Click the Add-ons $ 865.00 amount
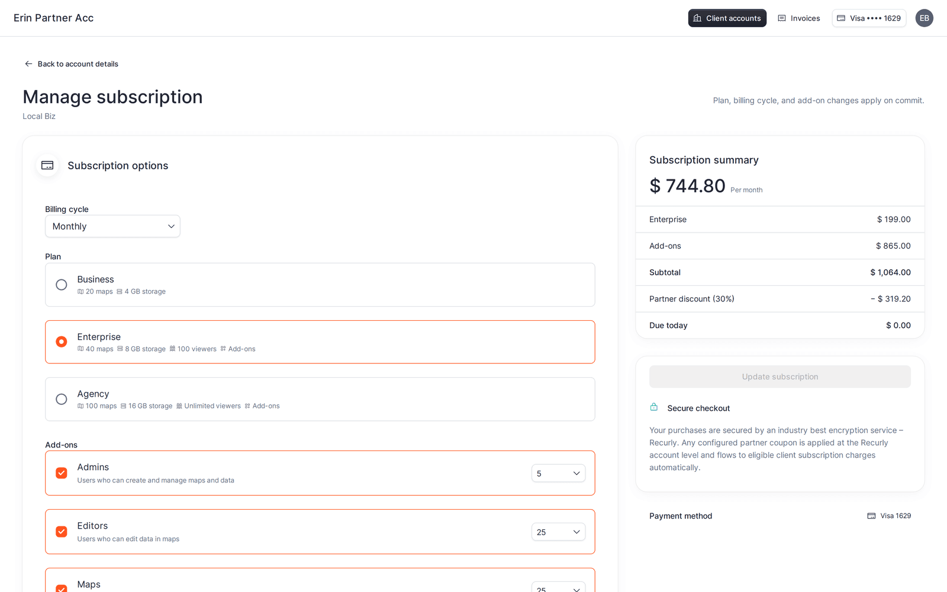 point(893,246)
